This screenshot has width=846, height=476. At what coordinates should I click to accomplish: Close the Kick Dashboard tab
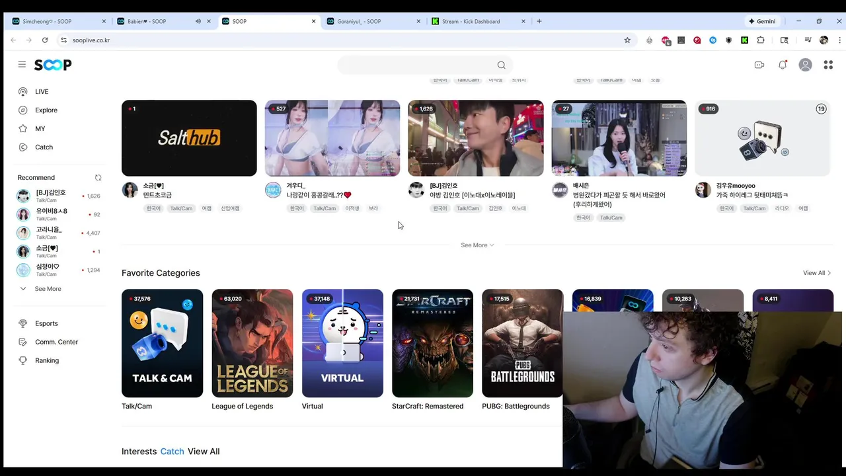pos(523,21)
